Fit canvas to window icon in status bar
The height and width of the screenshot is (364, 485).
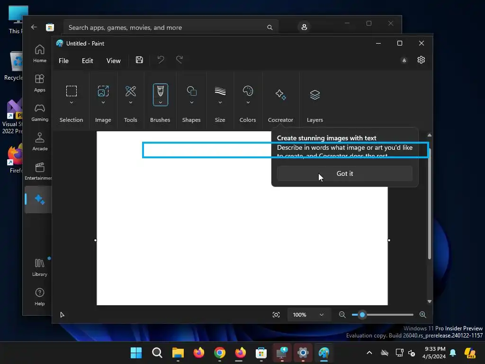pos(276,315)
